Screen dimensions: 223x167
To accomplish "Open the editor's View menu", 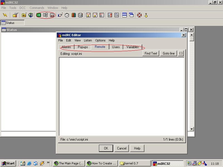I will [x=77, y=40].
